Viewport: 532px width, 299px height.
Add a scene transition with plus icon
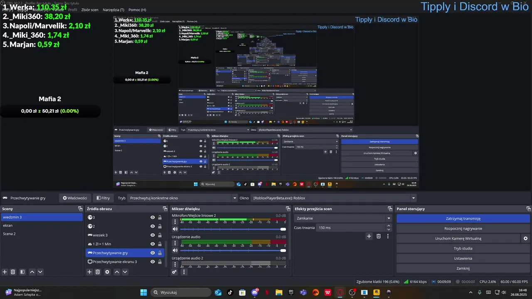coord(369,236)
